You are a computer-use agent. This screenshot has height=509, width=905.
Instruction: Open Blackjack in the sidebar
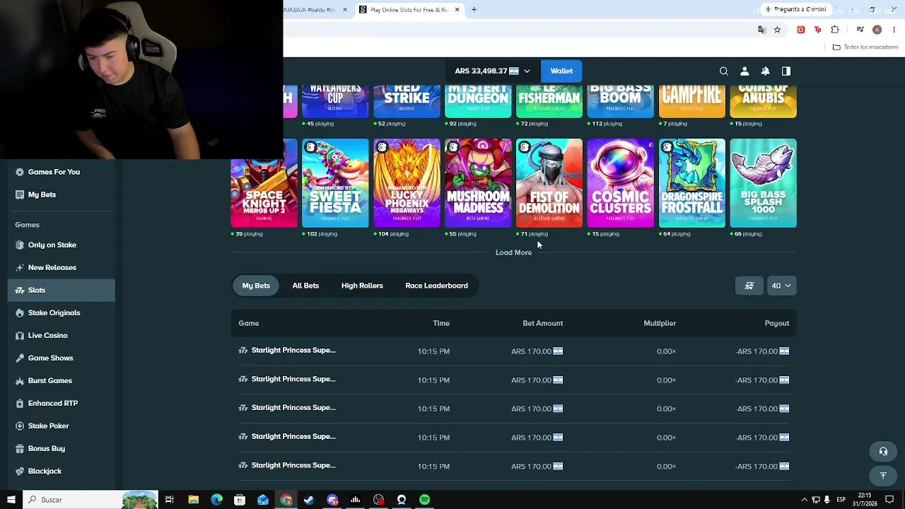tap(62, 471)
